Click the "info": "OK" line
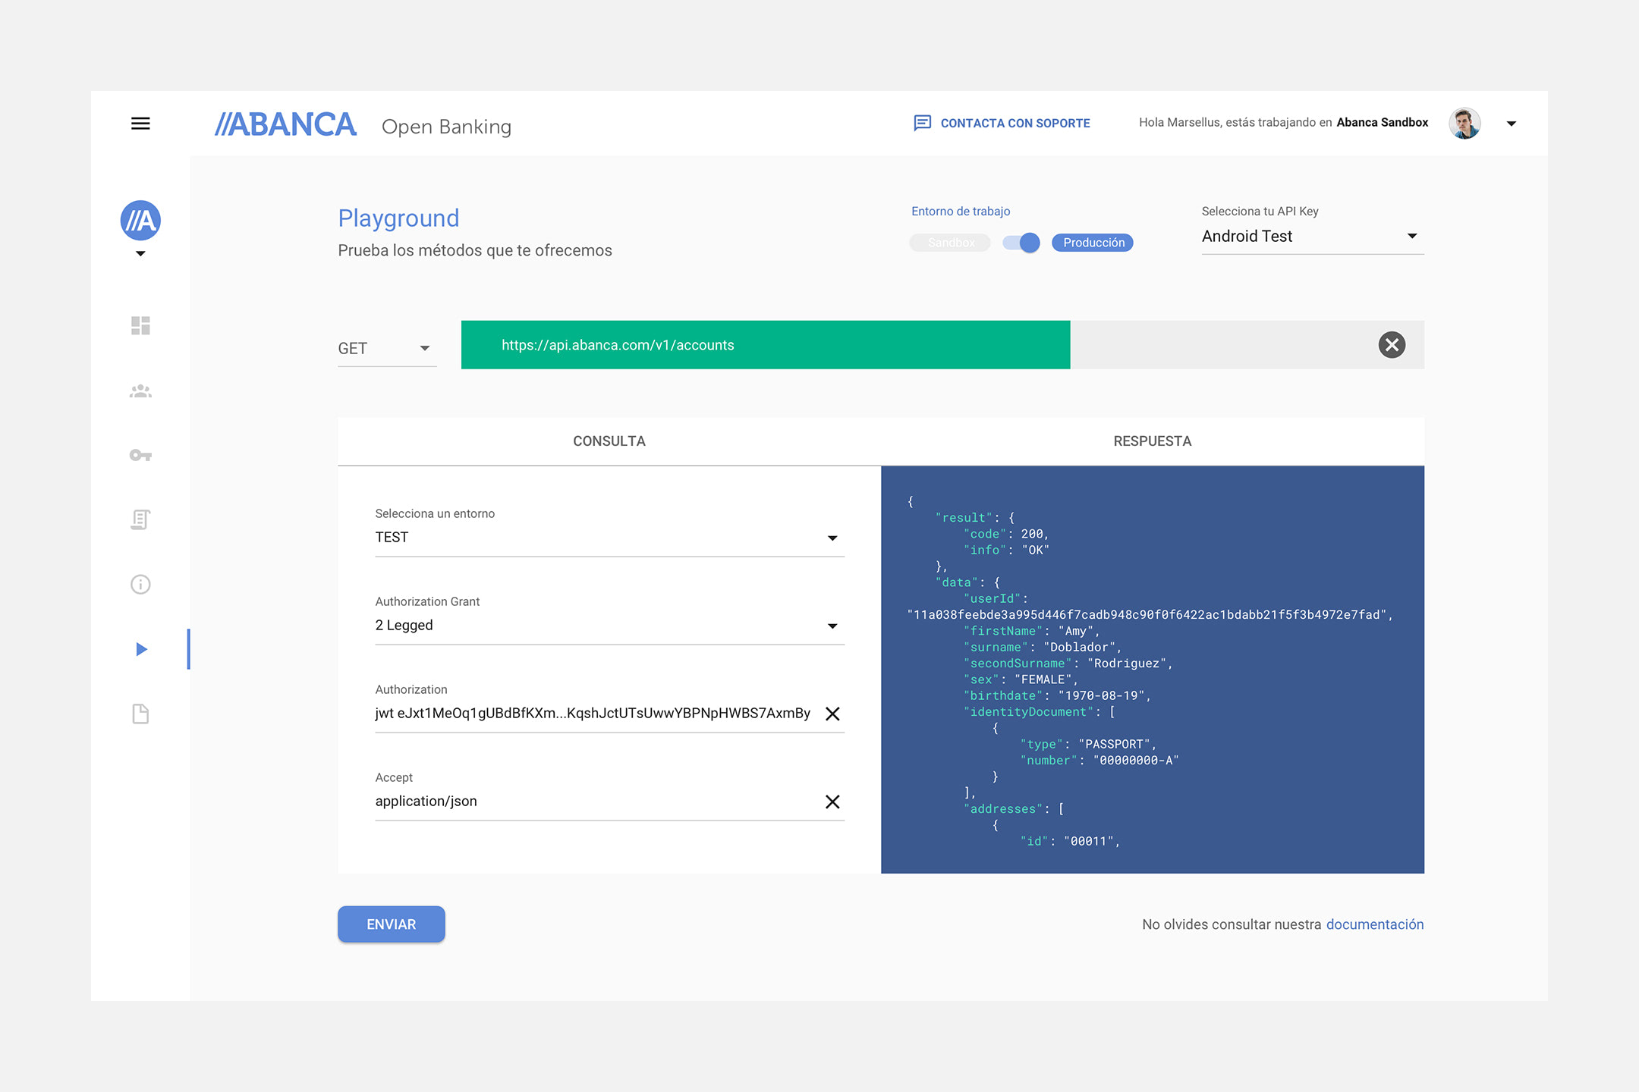1639x1092 pixels. pos(1006,550)
